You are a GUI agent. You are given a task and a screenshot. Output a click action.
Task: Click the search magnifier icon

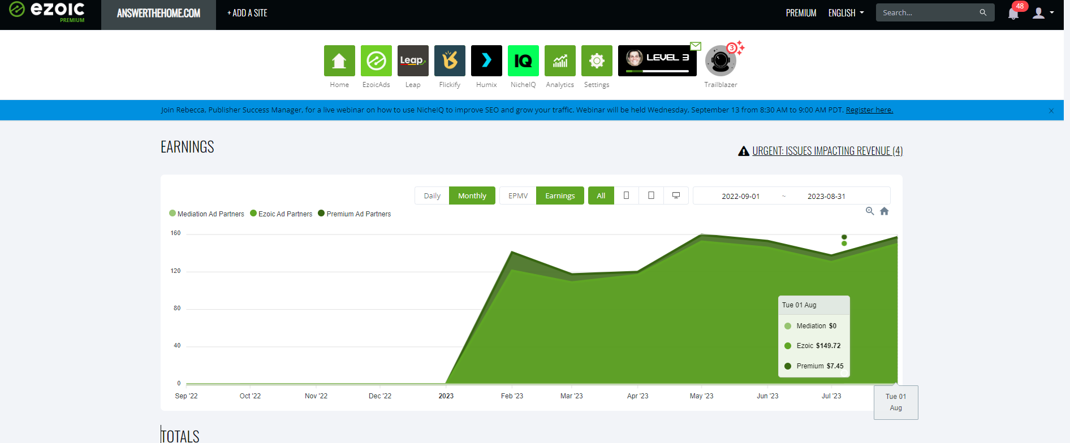click(983, 12)
